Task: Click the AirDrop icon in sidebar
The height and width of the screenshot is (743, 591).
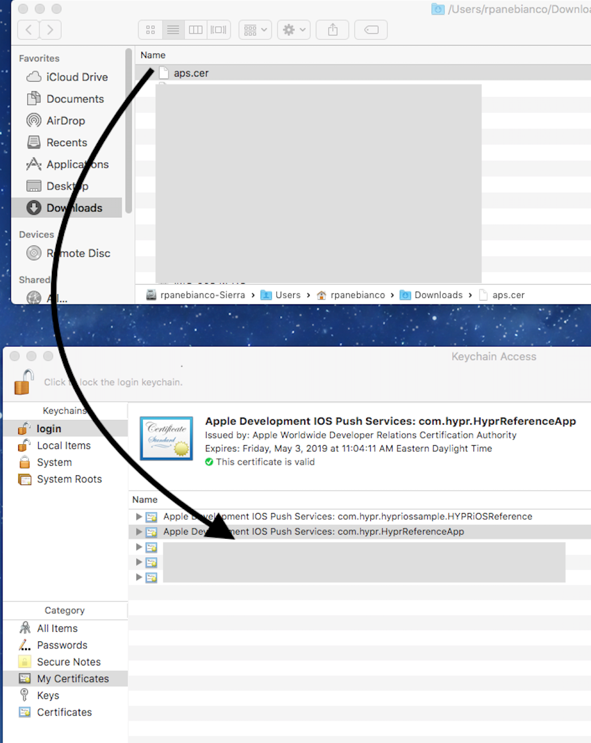Action: [x=34, y=120]
